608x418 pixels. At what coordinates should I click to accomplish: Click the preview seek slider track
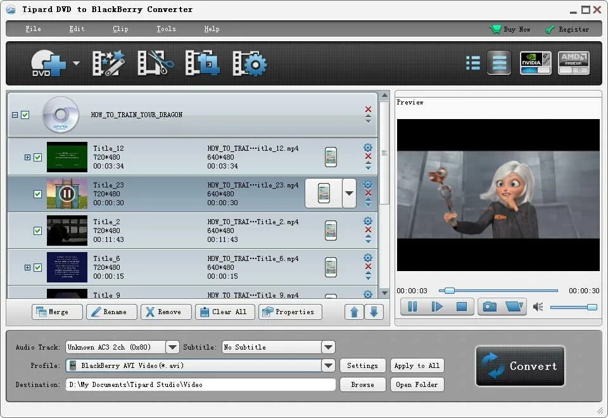[x=498, y=291]
